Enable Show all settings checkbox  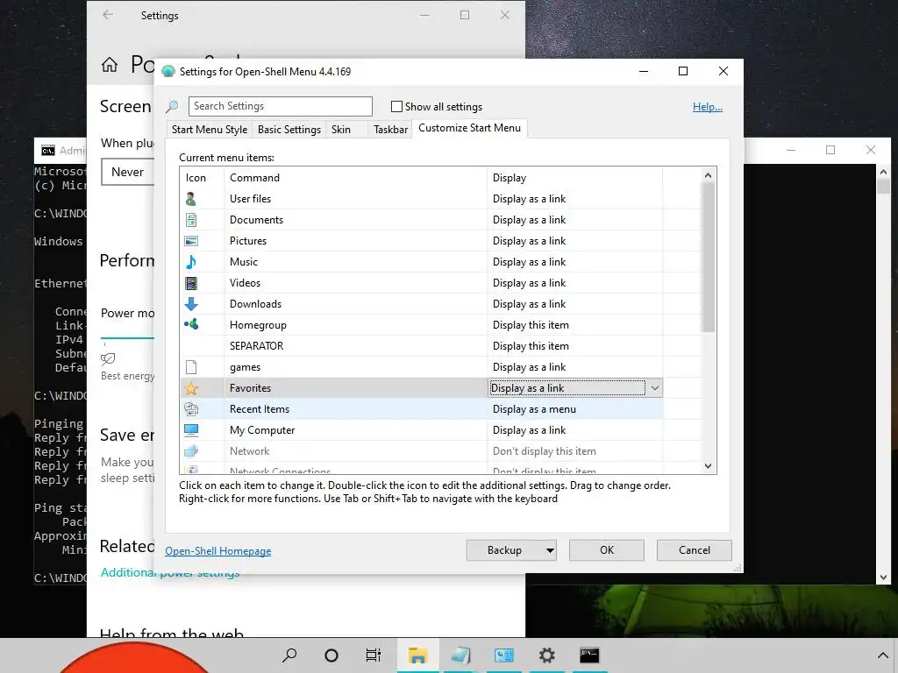[396, 106]
